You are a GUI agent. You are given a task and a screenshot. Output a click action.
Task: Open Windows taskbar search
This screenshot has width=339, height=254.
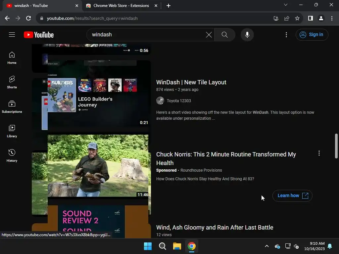tap(162, 246)
